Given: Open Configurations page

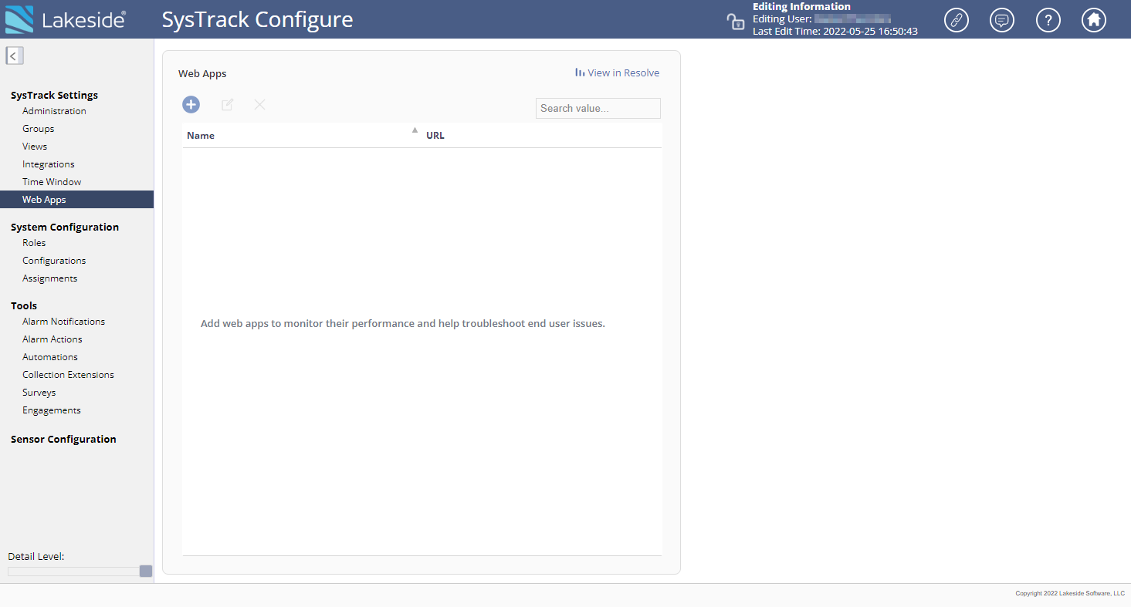Looking at the screenshot, I should click(54, 261).
